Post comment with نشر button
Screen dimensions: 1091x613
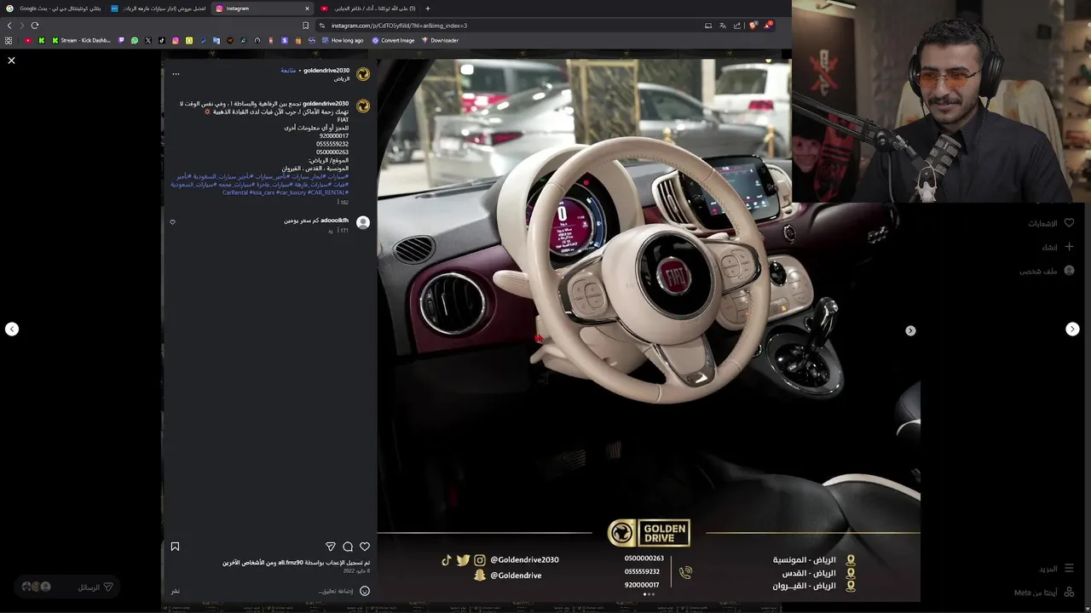pos(175,591)
